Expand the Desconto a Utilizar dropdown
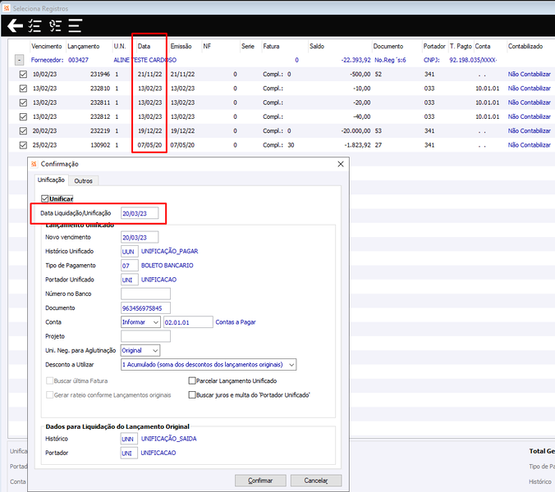The height and width of the screenshot is (492, 555). click(209, 364)
